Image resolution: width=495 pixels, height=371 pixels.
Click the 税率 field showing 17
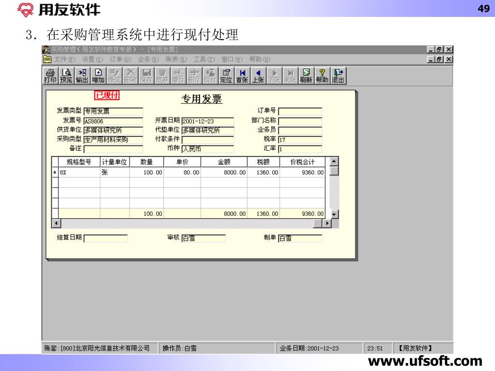300,140
